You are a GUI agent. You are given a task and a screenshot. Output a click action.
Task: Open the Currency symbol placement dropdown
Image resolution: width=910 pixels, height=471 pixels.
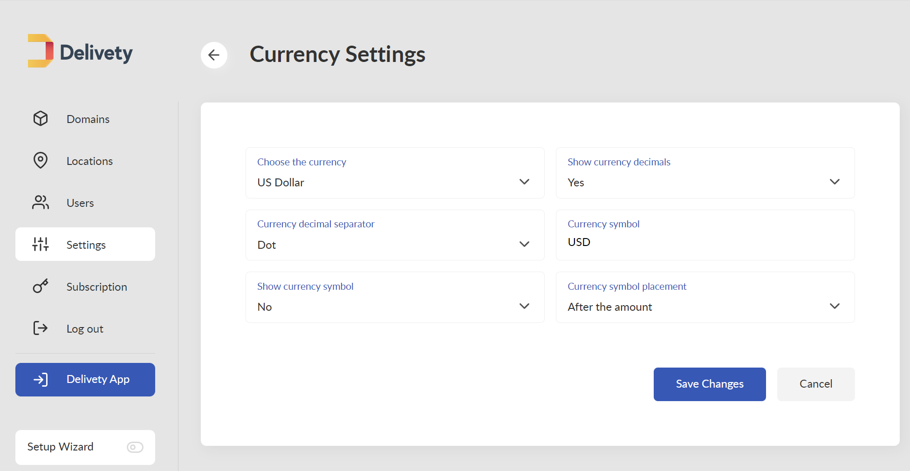pyautogui.click(x=705, y=297)
